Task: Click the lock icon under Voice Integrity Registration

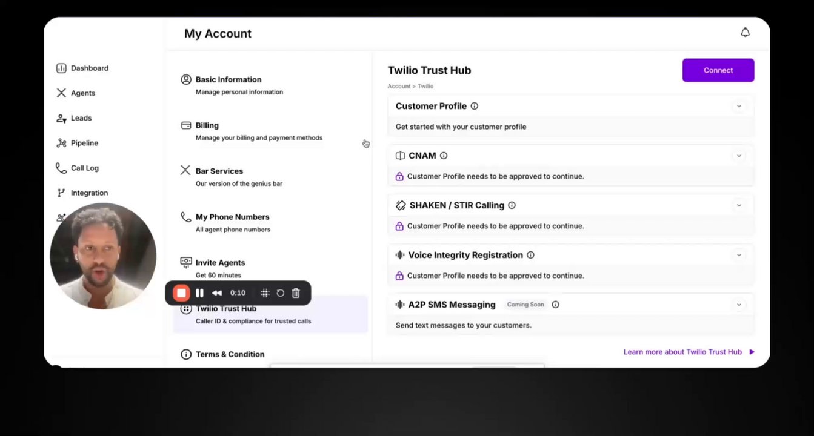Action: pos(399,276)
